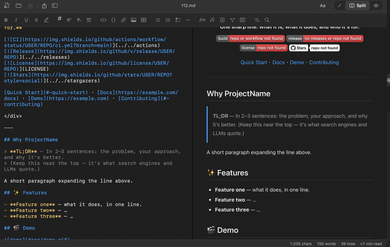Open the Aa font settings

tap(322, 5)
